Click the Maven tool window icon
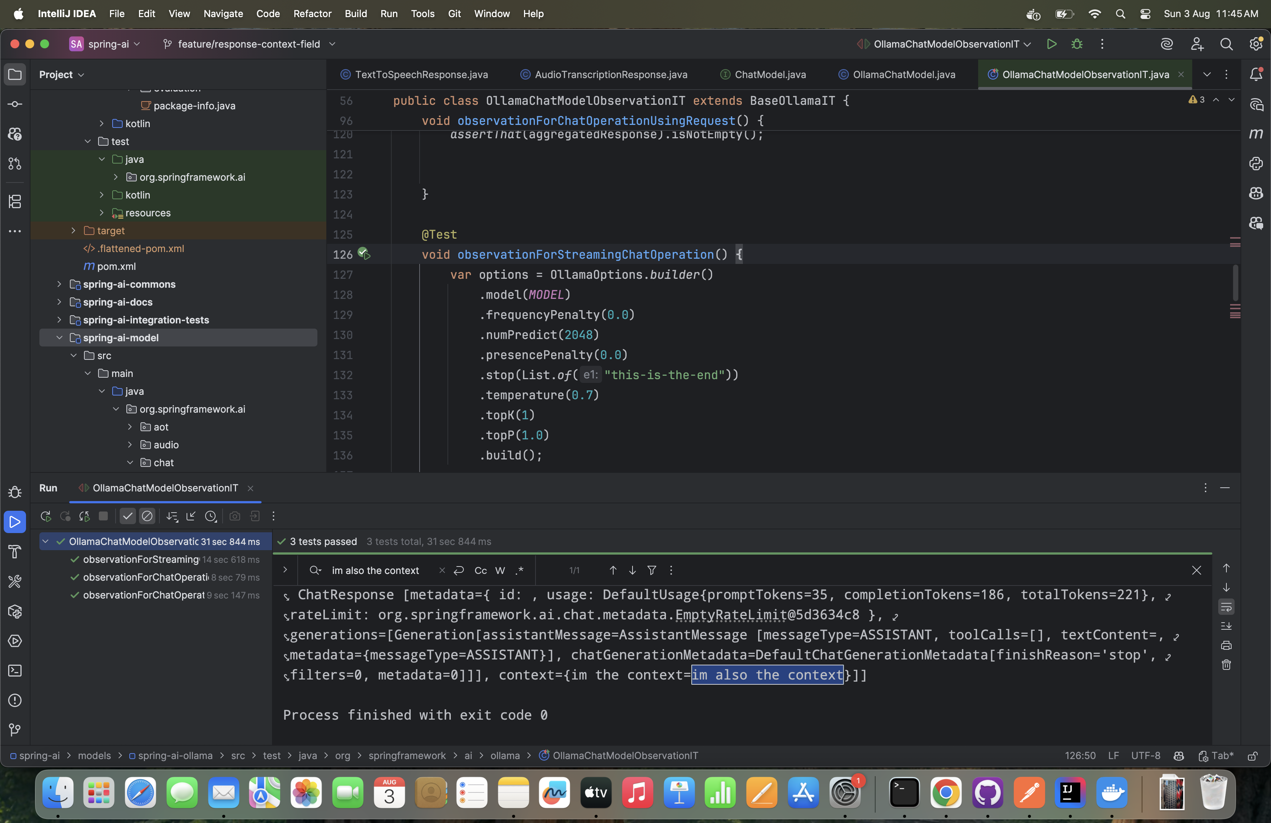The image size is (1271, 823). [1256, 133]
